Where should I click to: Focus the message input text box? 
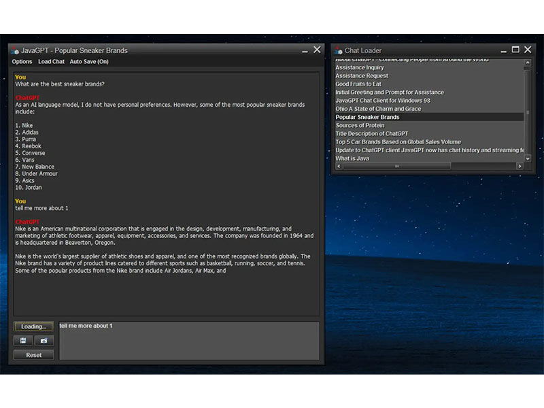click(189, 341)
